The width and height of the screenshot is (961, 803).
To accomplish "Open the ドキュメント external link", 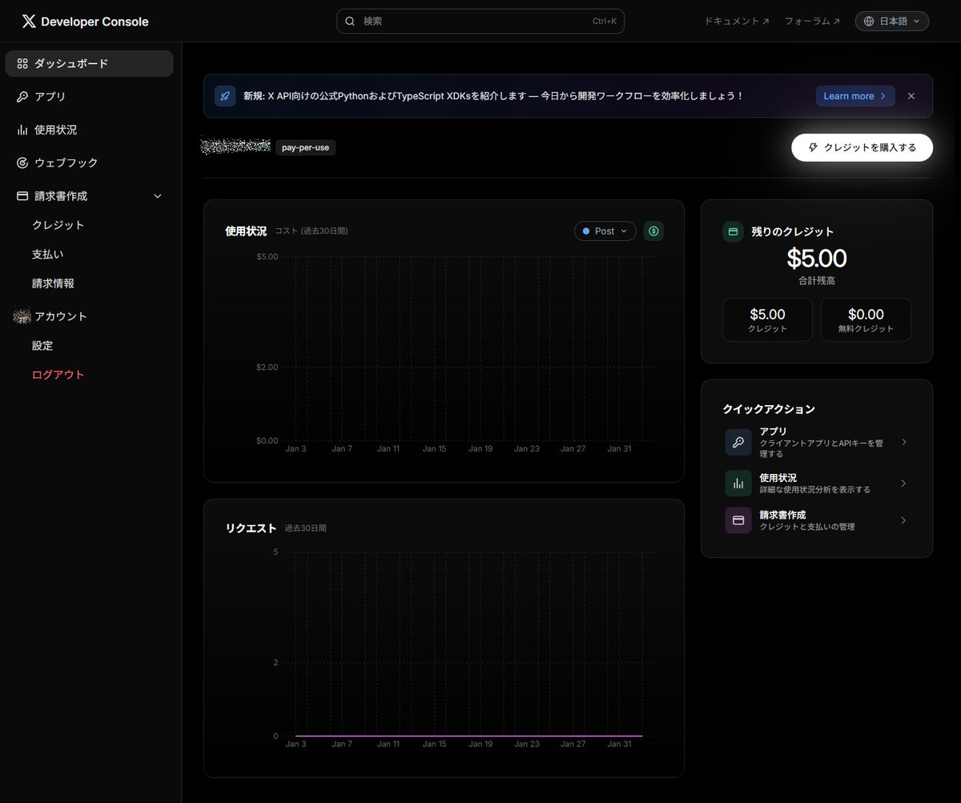I will pyautogui.click(x=737, y=22).
